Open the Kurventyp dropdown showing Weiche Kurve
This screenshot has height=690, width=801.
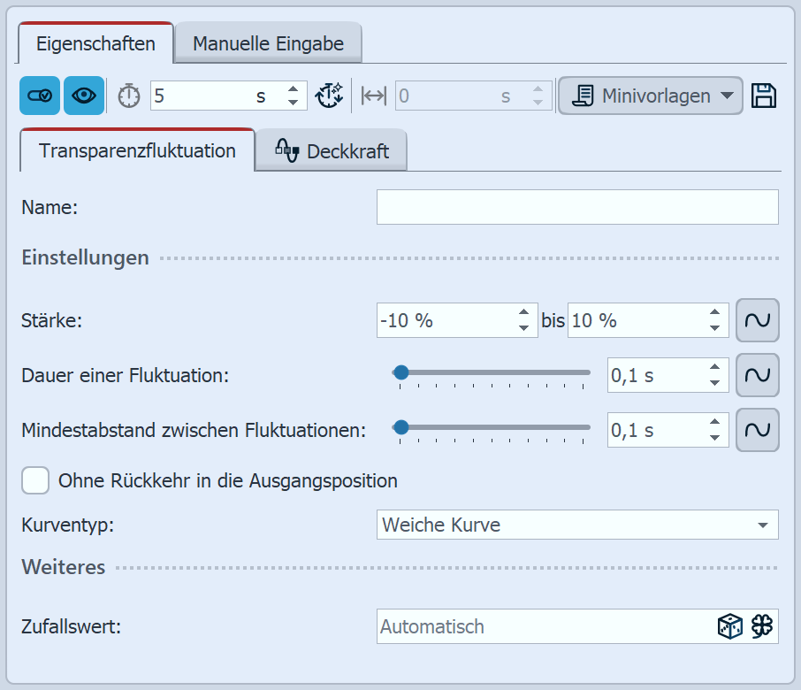click(576, 525)
